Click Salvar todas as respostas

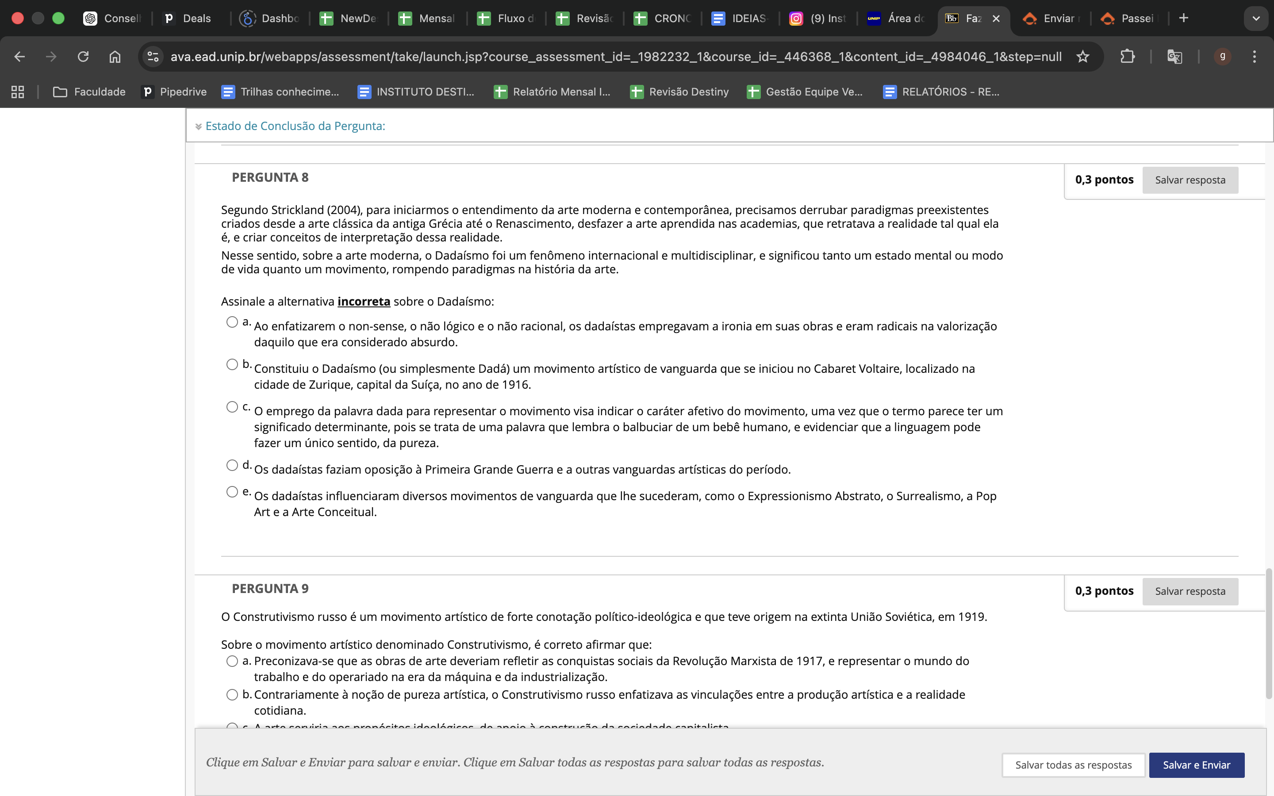pyautogui.click(x=1073, y=765)
